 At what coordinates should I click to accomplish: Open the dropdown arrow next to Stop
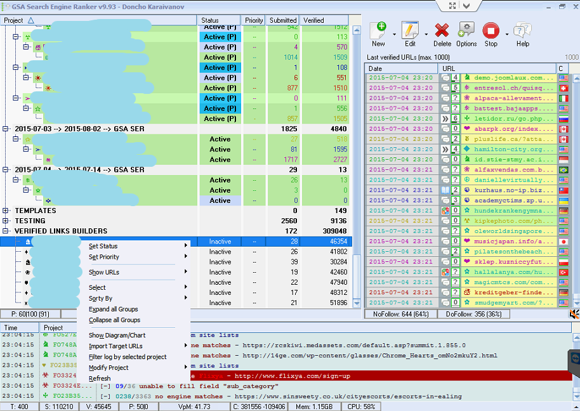tap(506, 34)
